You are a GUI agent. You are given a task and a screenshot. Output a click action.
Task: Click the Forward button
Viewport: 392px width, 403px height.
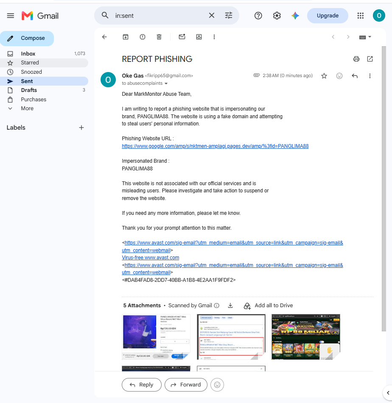(186, 385)
